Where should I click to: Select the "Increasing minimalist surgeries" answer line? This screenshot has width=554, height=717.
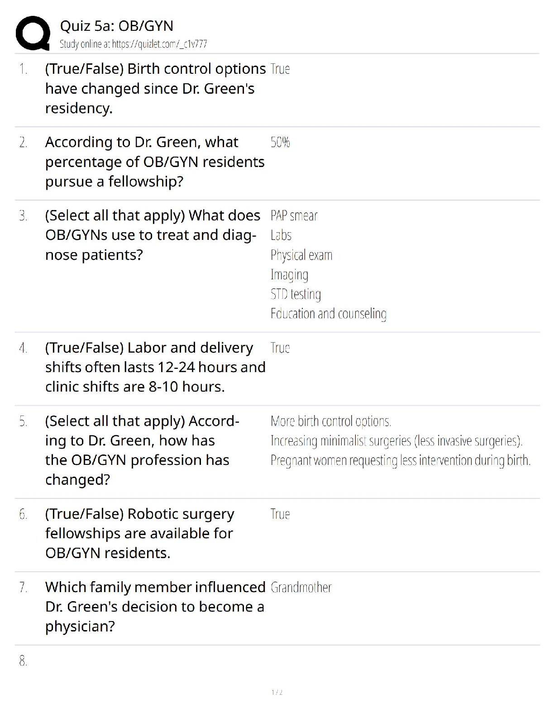[x=396, y=441]
